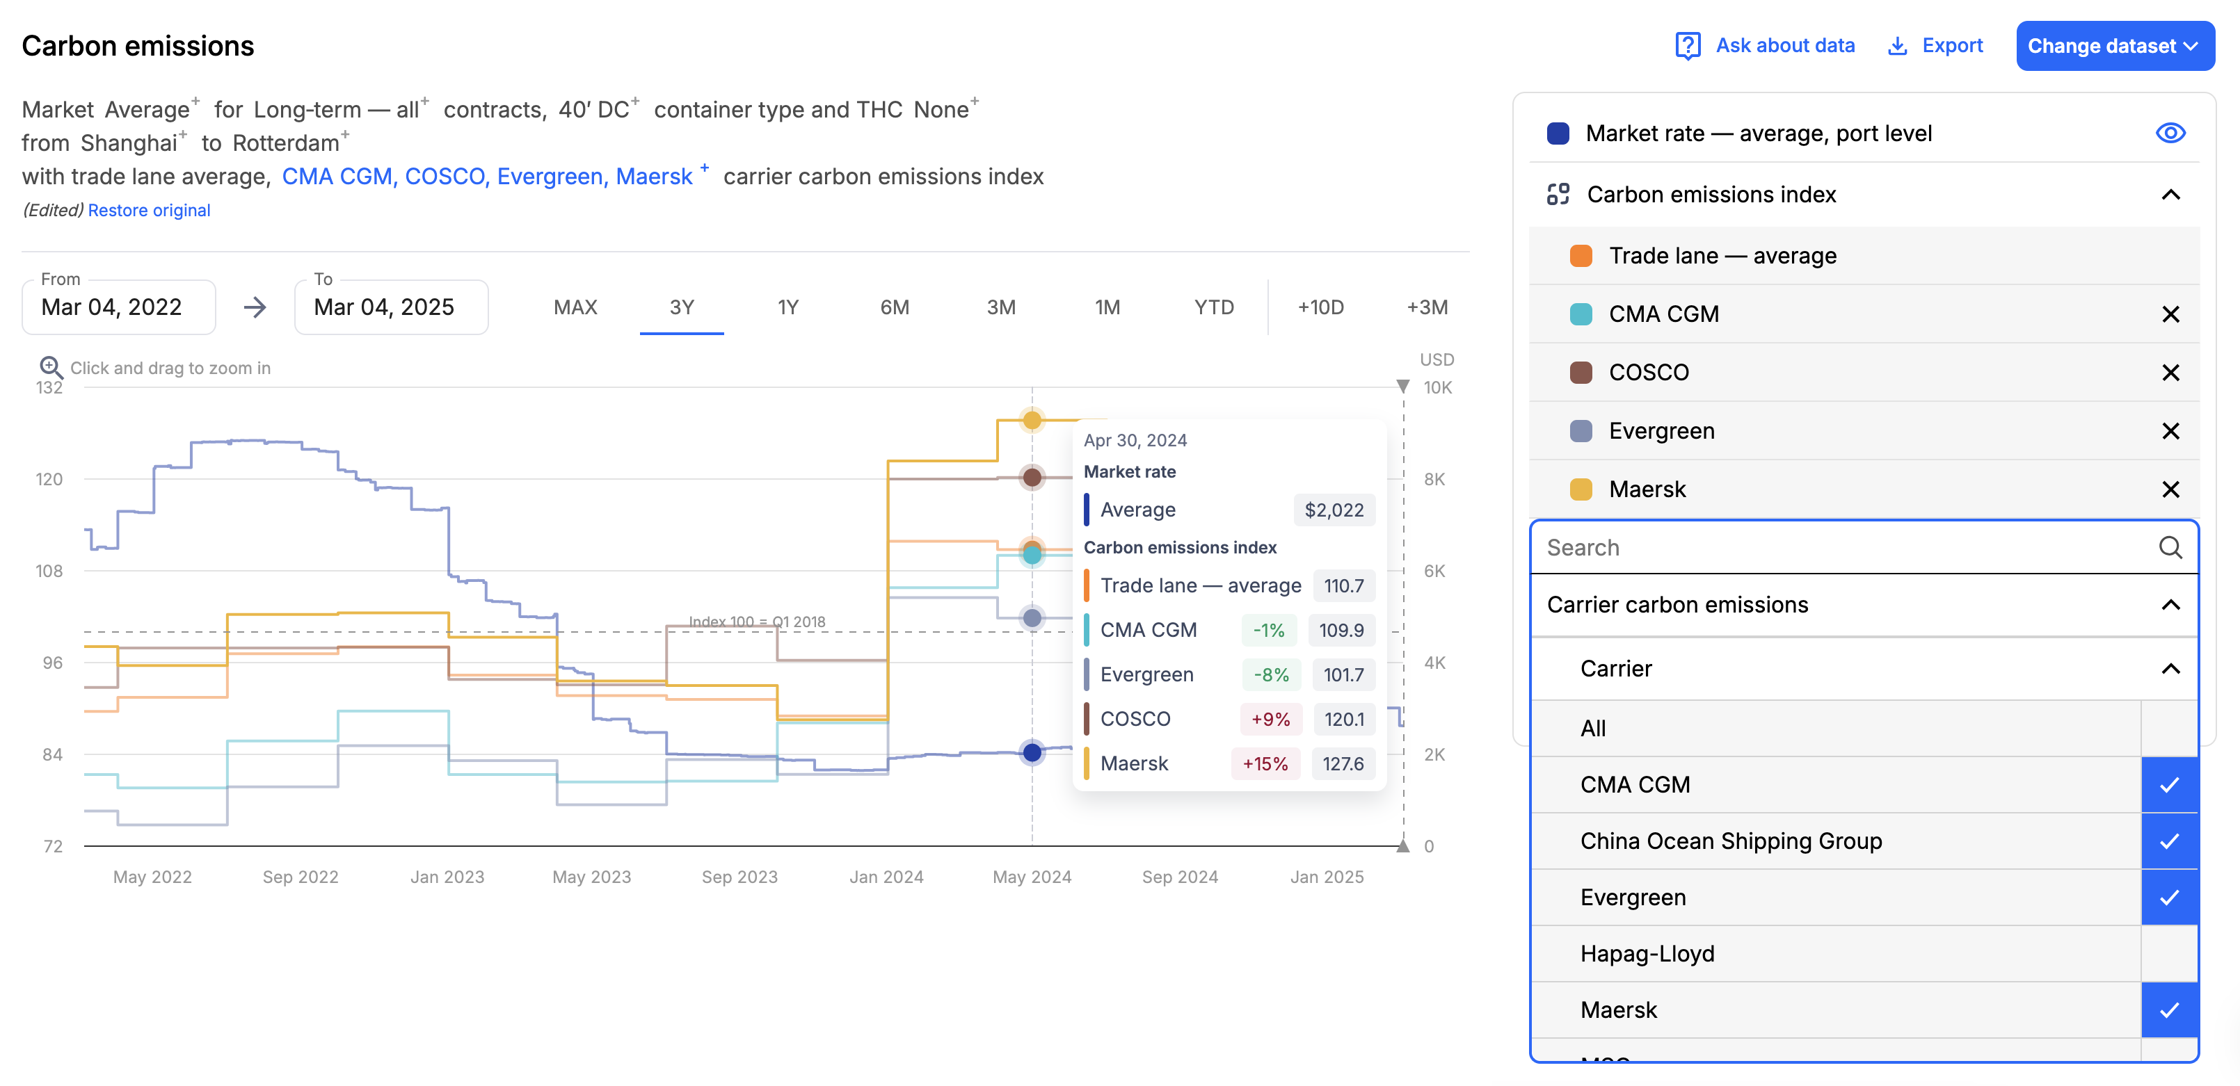Image resolution: width=2240 pixels, height=1086 pixels.
Task: Click the top triangle marker on USD axis
Action: click(1402, 385)
